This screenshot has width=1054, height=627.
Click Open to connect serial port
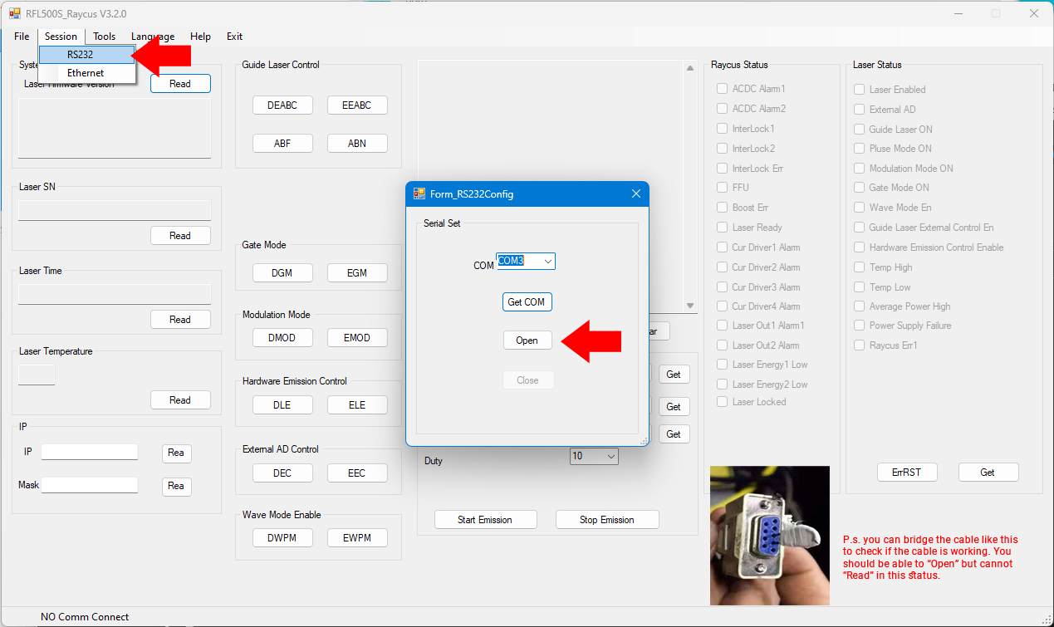pyautogui.click(x=527, y=340)
